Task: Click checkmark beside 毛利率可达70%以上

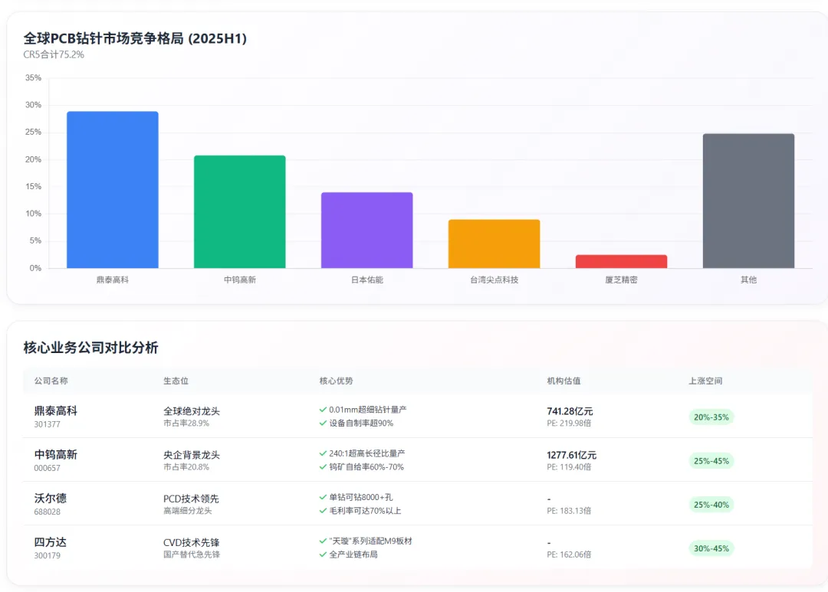Action: pyautogui.click(x=323, y=511)
